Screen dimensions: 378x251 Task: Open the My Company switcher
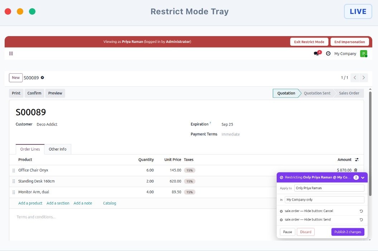345,54
